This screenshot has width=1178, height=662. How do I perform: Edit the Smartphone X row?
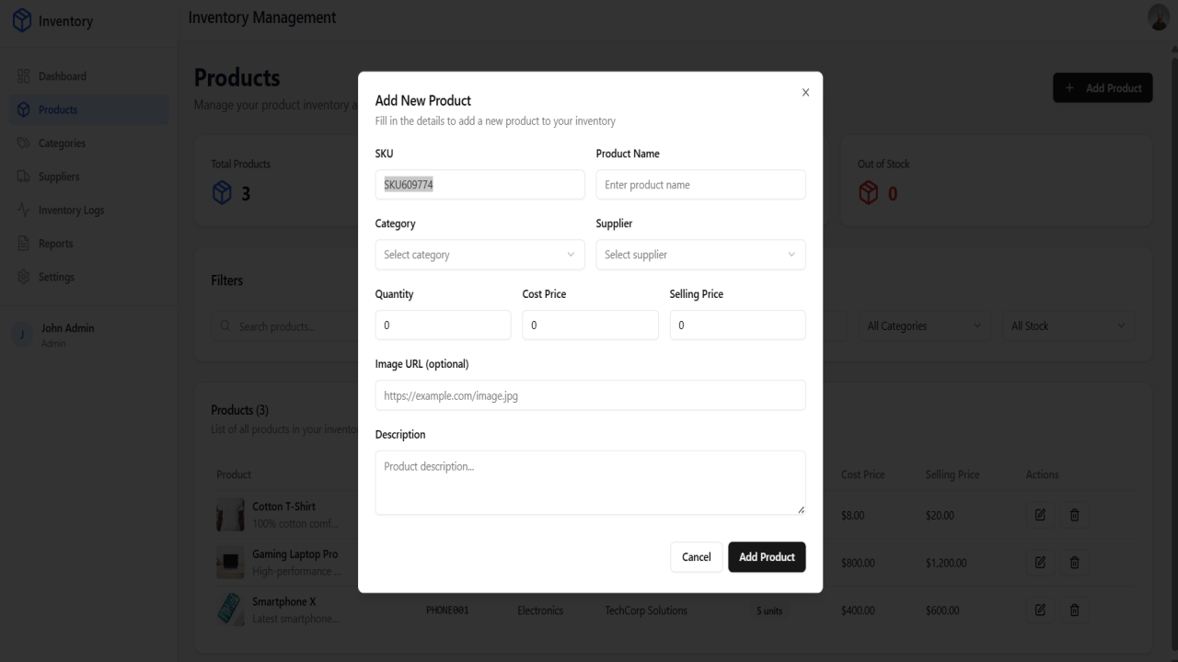[x=1040, y=610]
